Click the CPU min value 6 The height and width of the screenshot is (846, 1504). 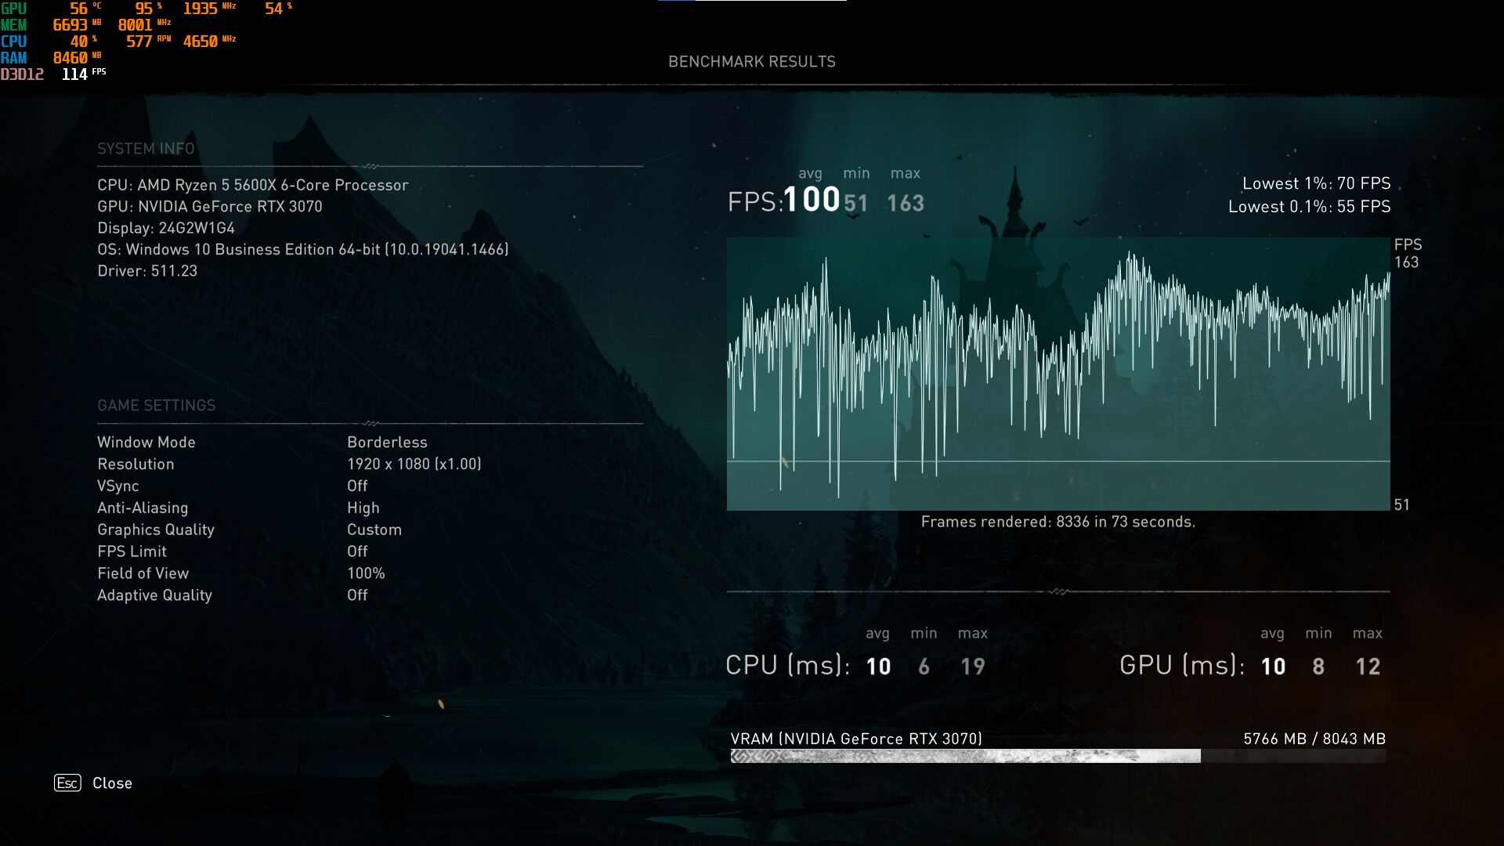click(x=924, y=667)
